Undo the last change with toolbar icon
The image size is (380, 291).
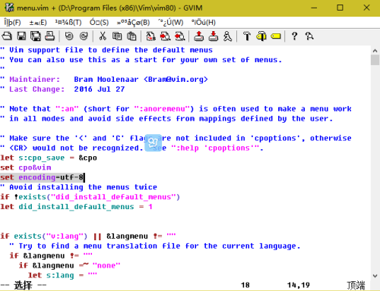[x=69, y=36]
